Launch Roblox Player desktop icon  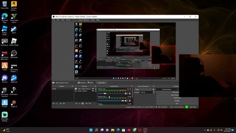click(x=14, y=42)
